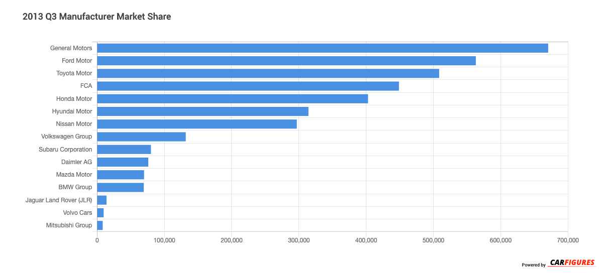The width and height of the screenshot is (603, 273).
Task: Click the '700,000' x-axis value
Action: pyautogui.click(x=568, y=240)
